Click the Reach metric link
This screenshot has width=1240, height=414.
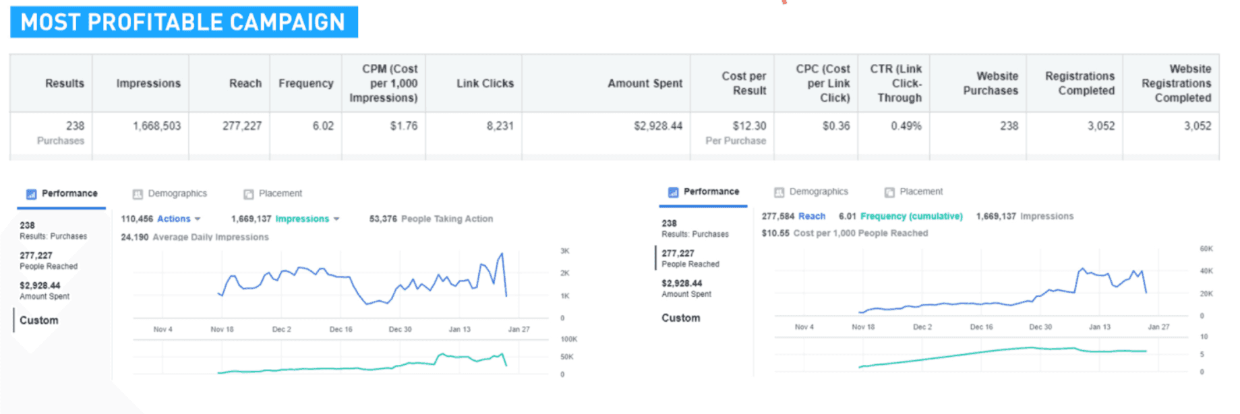(812, 216)
